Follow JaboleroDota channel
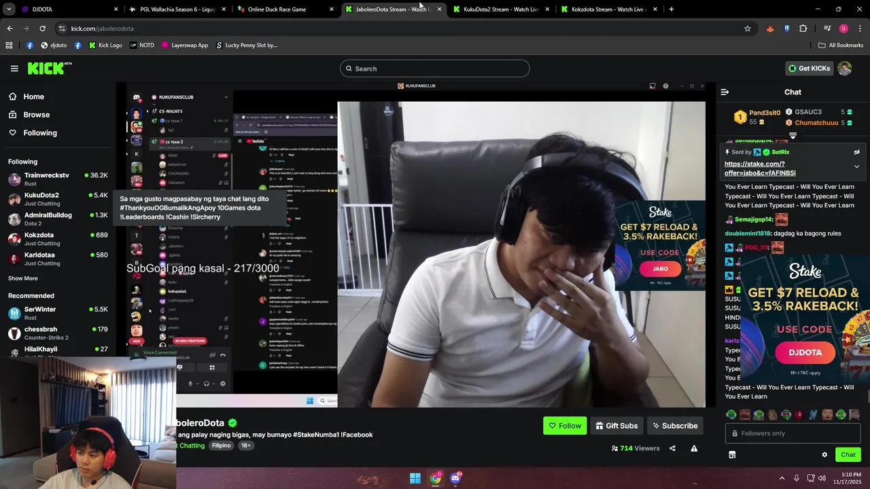The width and height of the screenshot is (870, 489). pos(565,426)
